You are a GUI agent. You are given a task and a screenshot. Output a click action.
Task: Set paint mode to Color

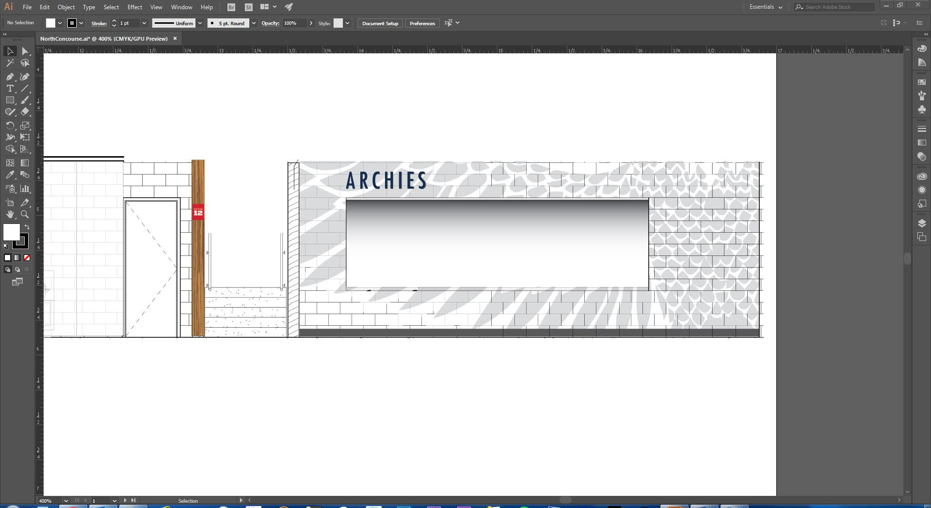[7, 258]
